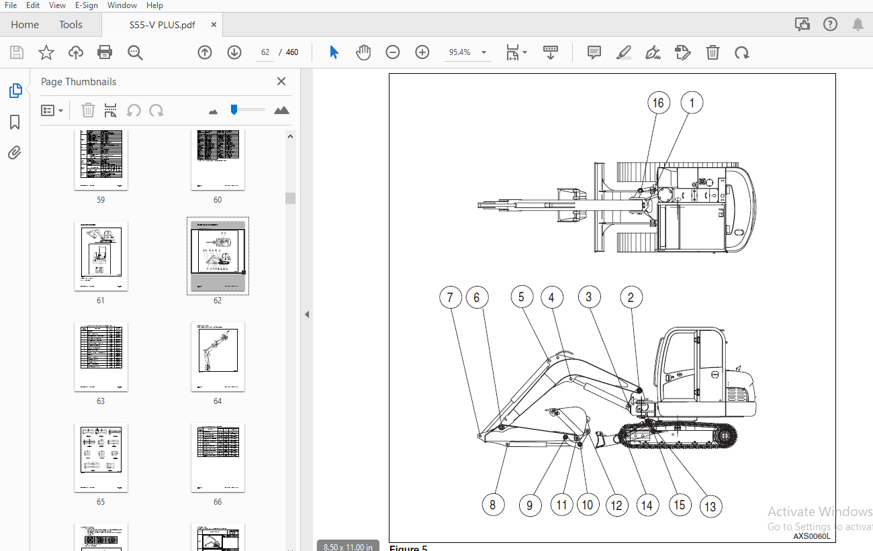Go to next page arrow
This screenshot has width=873, height=551.
(x=234, y=52)
